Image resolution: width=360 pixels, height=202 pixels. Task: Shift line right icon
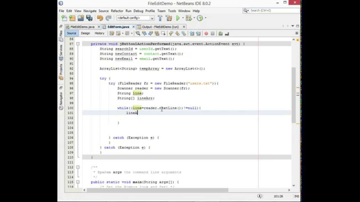pyautogui.click(x=198, y=33)
